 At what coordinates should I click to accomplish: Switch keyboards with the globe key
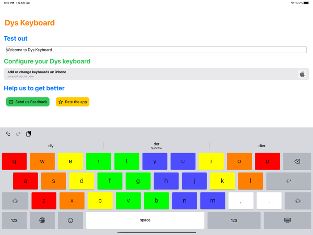point(42,220)
